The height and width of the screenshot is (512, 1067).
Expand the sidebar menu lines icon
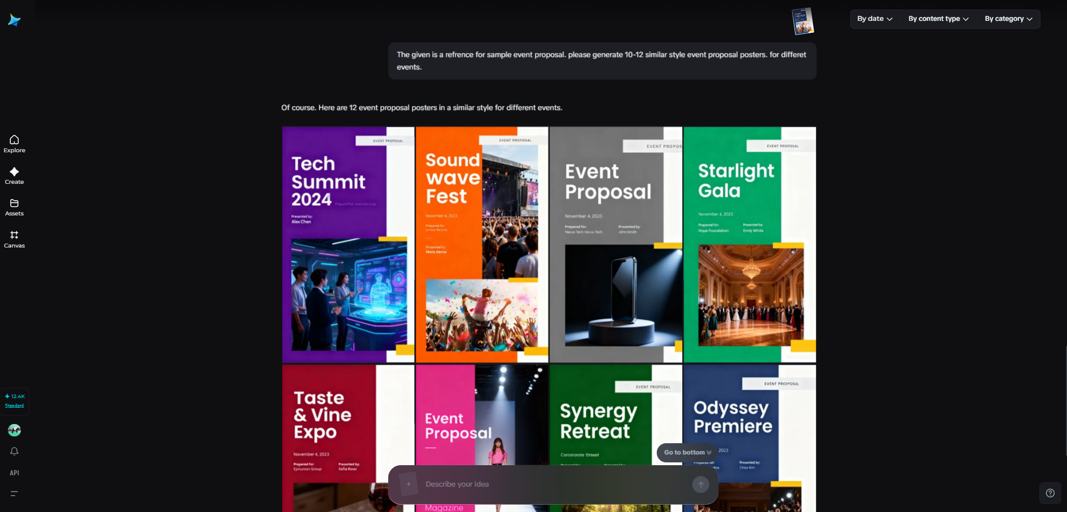pyautogui.click(x=14, y=493)
